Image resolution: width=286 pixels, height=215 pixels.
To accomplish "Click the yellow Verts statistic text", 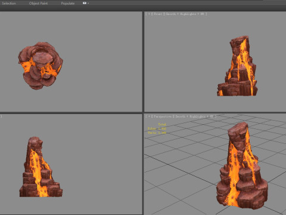I will tap(157, 133).
